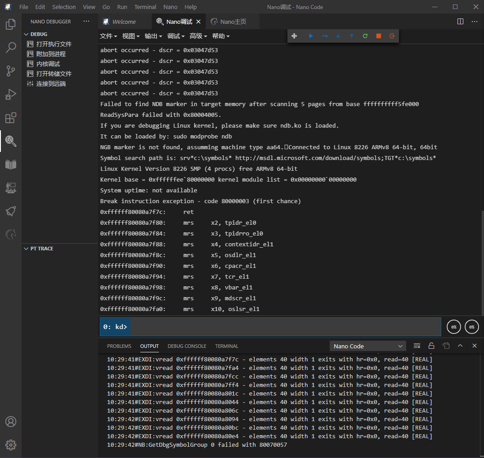
Task: Open the classroom icon in activity bar
Action: [x=11, y=188]
